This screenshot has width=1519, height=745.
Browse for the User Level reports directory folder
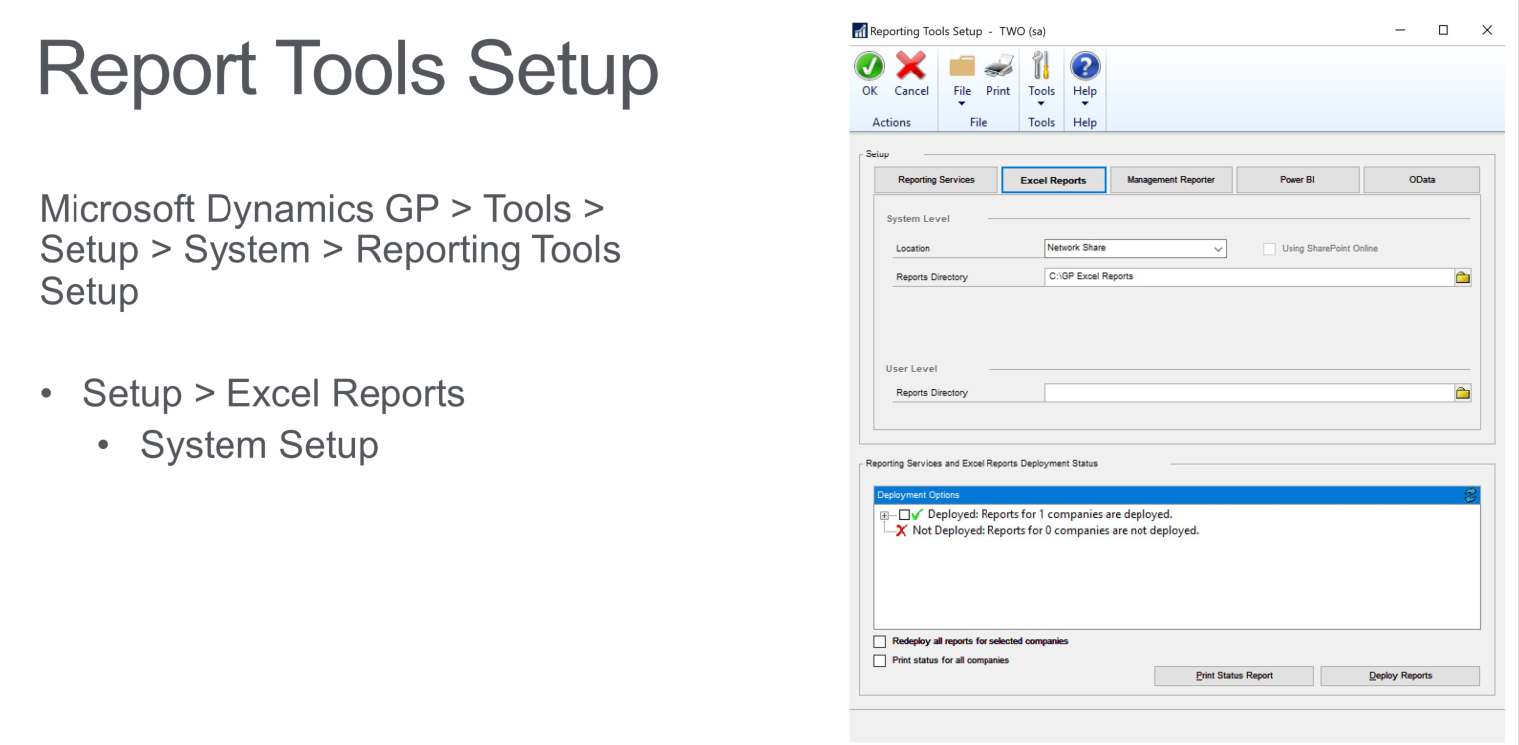pos(1462,393)
